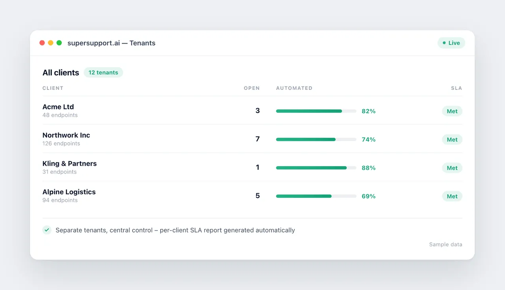Screen dimensions: 505x290
Task: Click the All clients heading
Action: coord(61,72)
